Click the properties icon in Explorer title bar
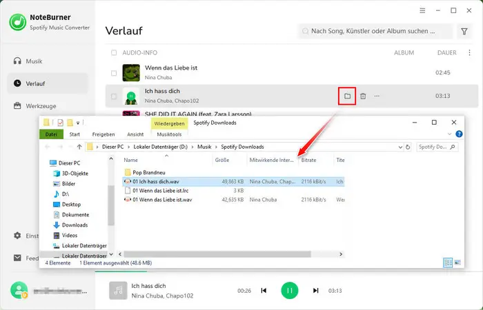The height and width of the screenshot is (310, 483). coord(61,123)
